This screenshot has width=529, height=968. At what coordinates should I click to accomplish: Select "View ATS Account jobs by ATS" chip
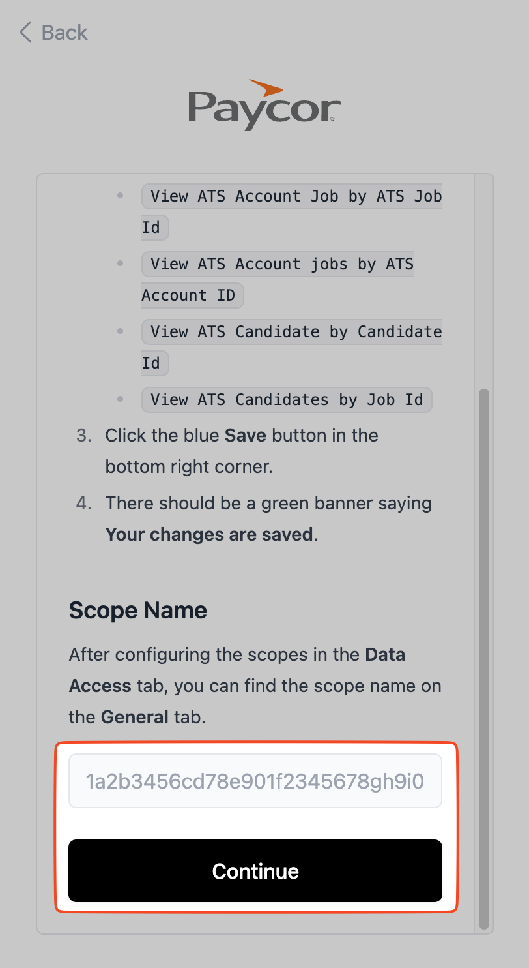(x=278, y=264)
